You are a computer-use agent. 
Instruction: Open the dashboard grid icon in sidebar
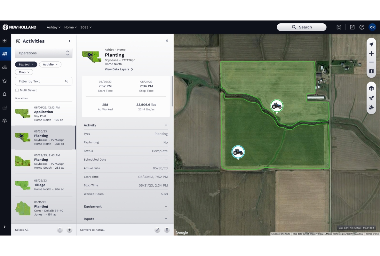pos(4,41)
